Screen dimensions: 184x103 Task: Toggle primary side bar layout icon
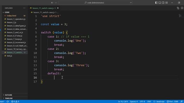pyautogui.click(x=156, y=3)
